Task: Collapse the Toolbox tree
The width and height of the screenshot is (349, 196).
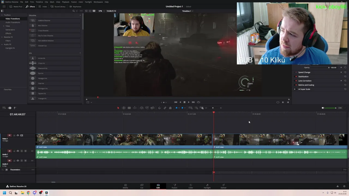Action: [2, 15]
